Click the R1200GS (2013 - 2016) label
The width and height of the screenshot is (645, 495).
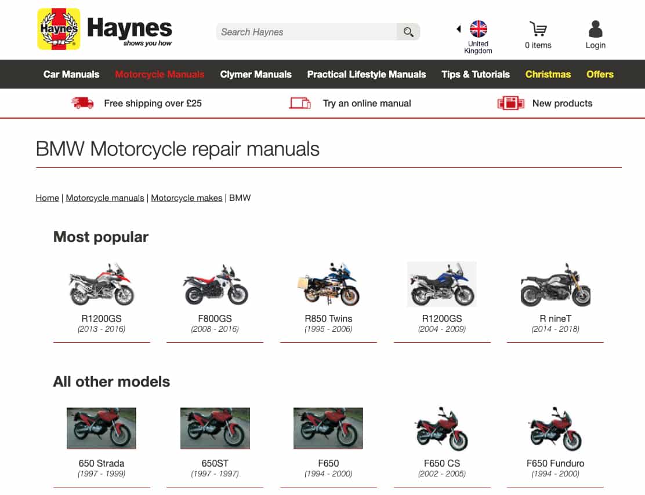pos(102,324)
